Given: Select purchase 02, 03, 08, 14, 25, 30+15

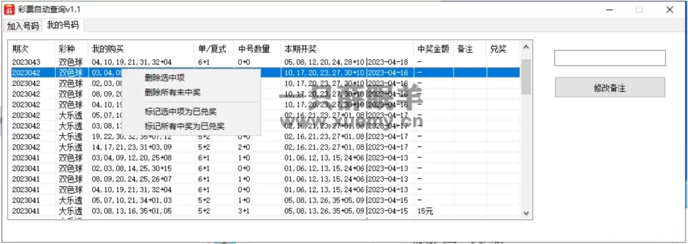Looking at the screenshot, I should (x=132, y=169).
